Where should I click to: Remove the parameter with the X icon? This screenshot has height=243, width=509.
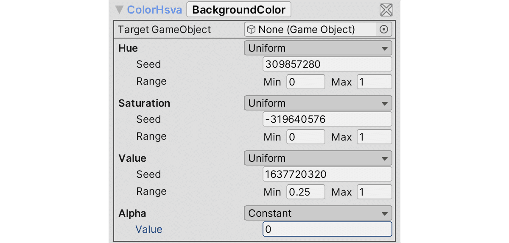click(x=386, y=10)
